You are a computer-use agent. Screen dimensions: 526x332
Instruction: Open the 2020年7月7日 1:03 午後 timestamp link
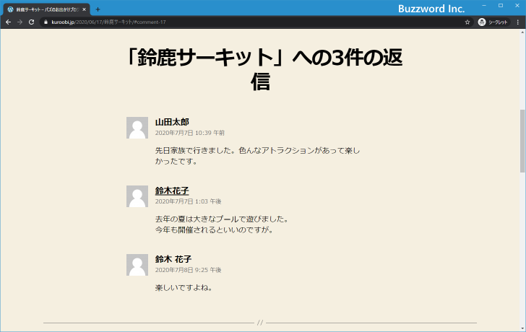[188, 201]
